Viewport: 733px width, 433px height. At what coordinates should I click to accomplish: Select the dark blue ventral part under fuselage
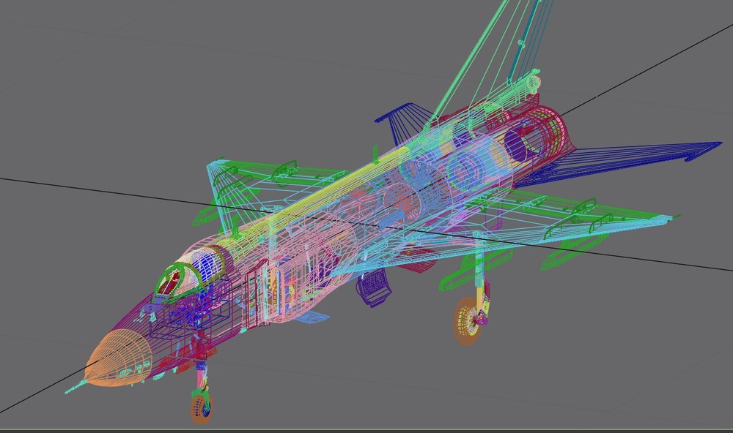[374, 287]
